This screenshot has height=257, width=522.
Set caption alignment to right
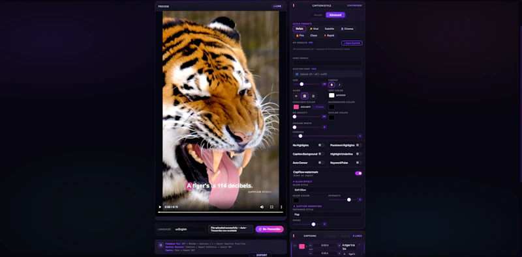coord(313,96)
